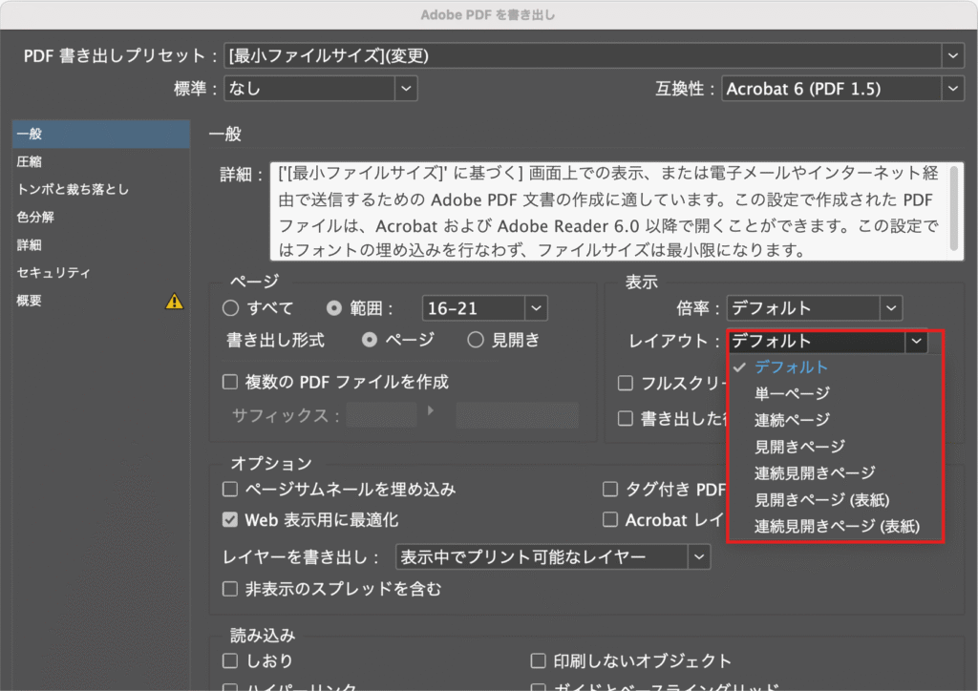Click the warning icon beside 概要
This screenshot has width=978, height=691.
(x=175, y=302)
